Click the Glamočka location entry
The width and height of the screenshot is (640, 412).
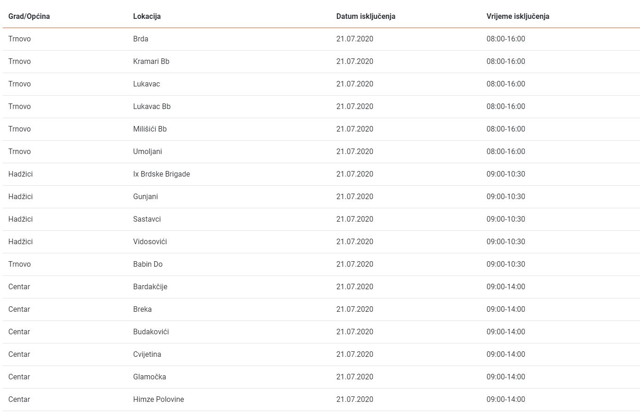click(x=149, y=377)
